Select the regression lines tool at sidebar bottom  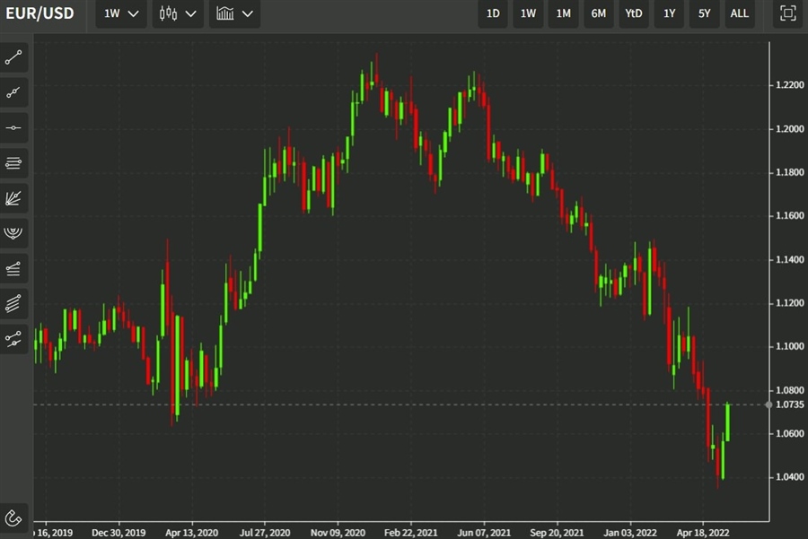click(x=13, y=338)
